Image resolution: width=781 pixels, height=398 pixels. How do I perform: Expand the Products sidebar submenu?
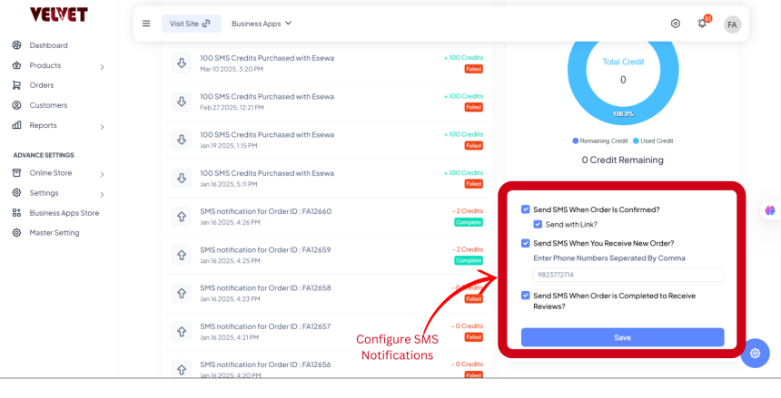(102, 66)
